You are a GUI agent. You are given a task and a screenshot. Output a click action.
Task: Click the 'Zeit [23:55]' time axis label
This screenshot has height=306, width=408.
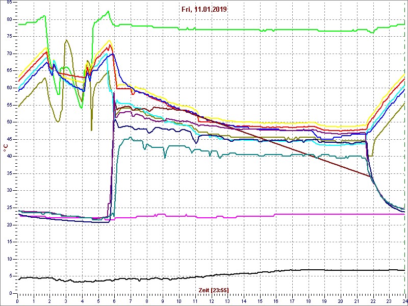click(214, 290)
